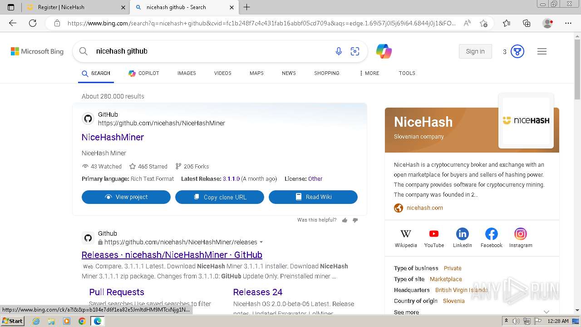Image resolution: width=581 pixels, height=327 pixels.
Task: Open the search TOOLS option
Action: tap(407, 73)
